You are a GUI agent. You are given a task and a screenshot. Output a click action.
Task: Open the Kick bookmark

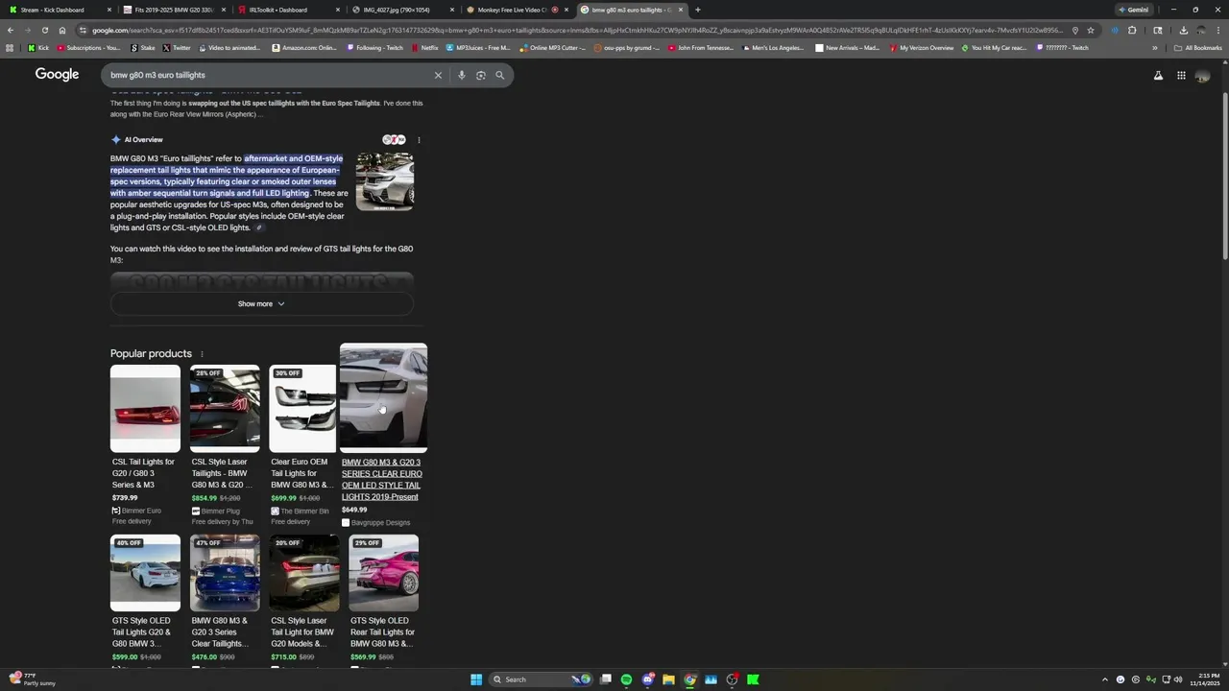tap(38, 48)
